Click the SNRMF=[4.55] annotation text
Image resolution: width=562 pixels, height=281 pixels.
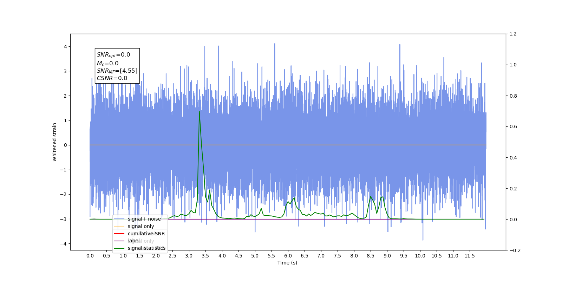(x=117, y=71)
